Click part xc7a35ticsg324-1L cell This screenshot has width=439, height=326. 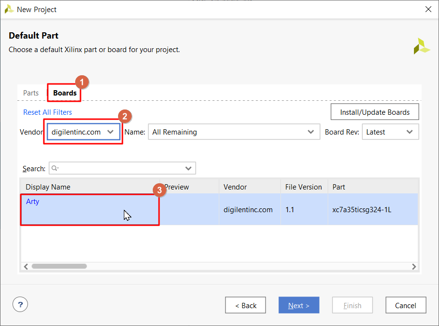[372, 209]
